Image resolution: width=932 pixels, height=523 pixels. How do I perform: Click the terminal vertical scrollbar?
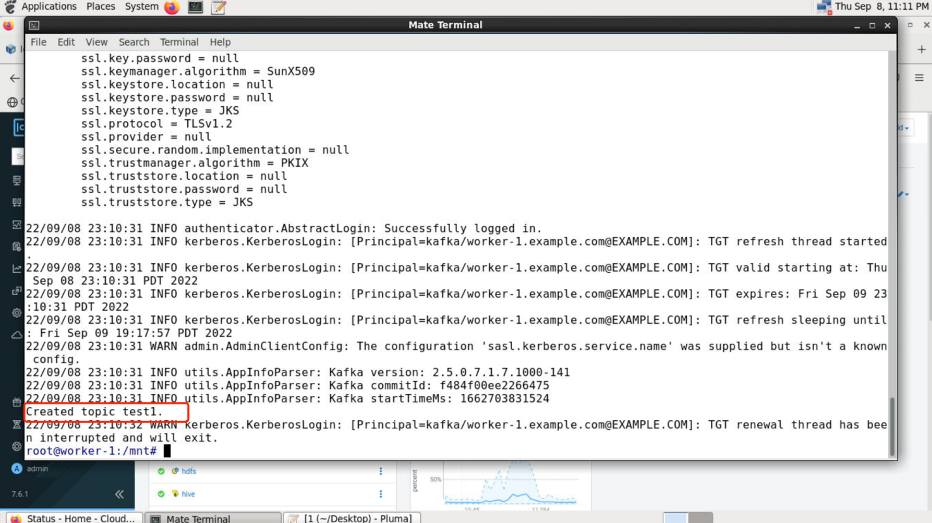(892, 427)
